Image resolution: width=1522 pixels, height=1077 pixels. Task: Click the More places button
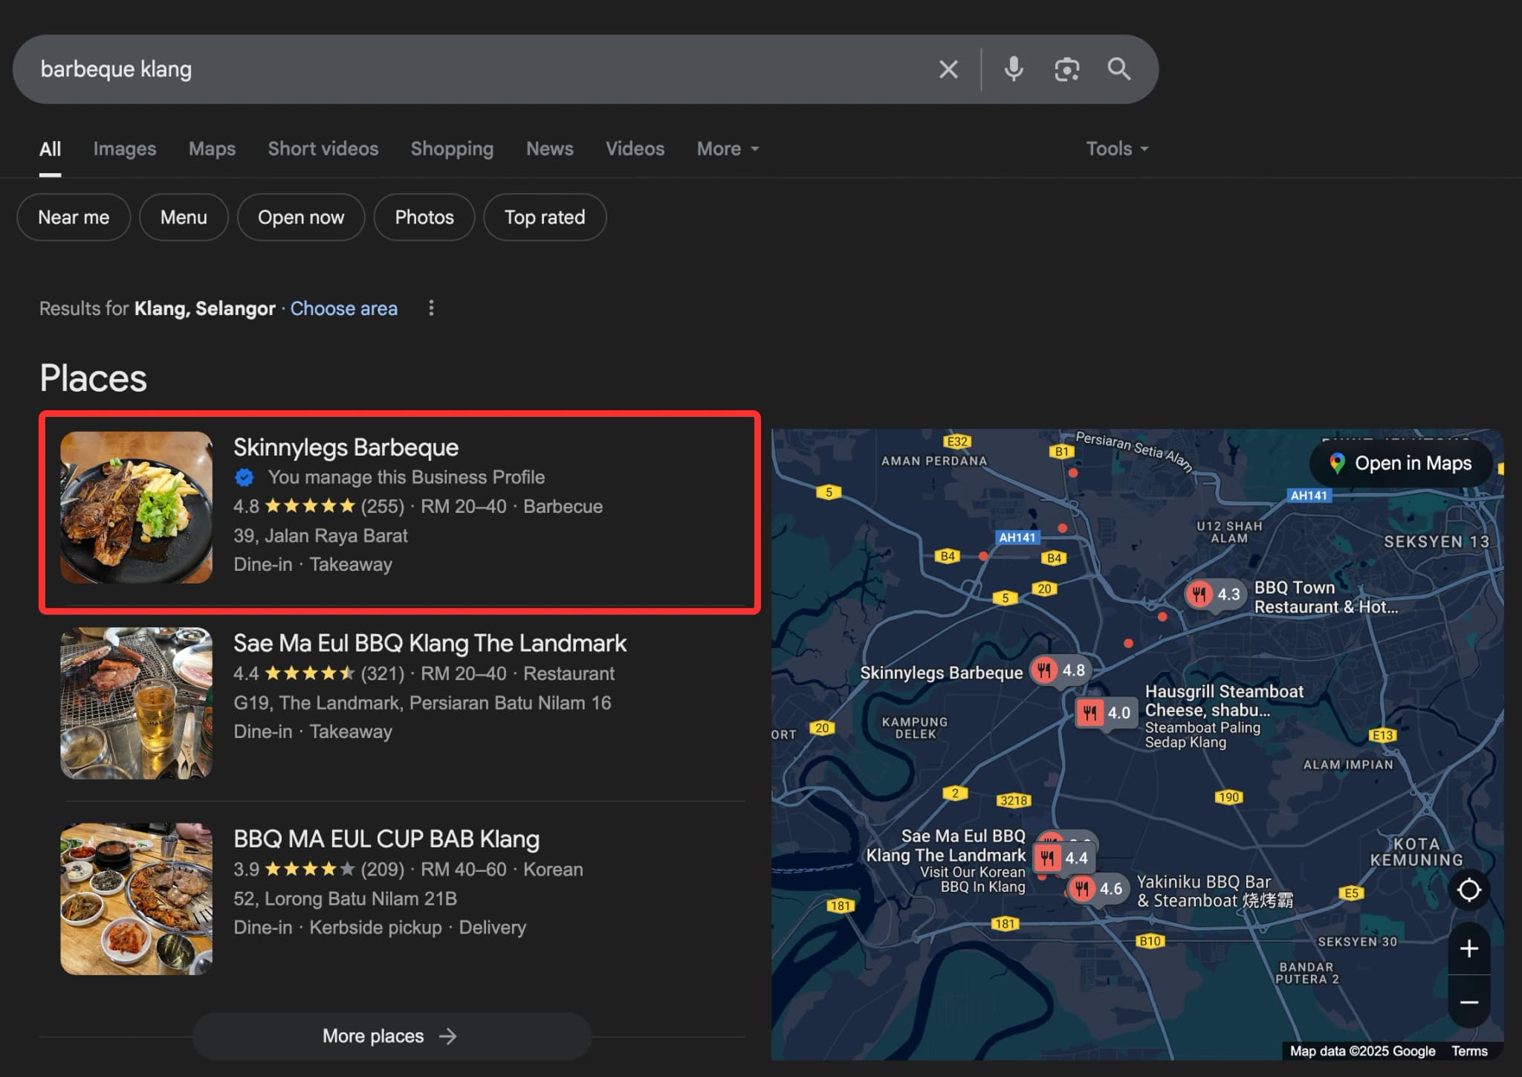(x=392, y=1036)
